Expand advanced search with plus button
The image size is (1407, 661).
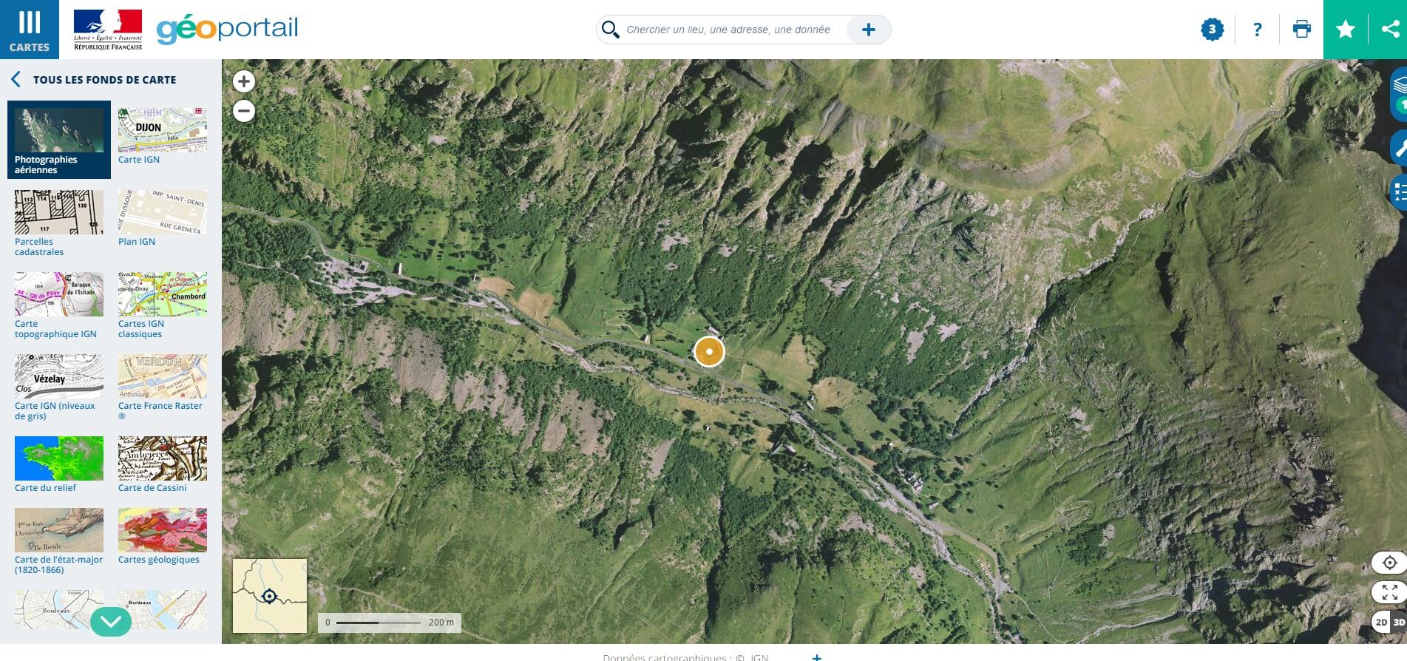(x=868, y=30)
